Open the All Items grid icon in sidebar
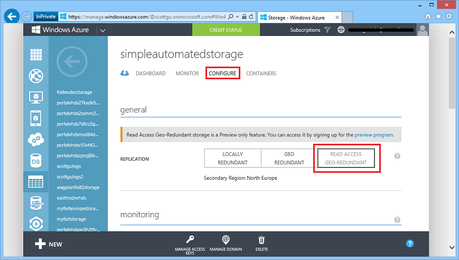459x260 pixels. 36,55
